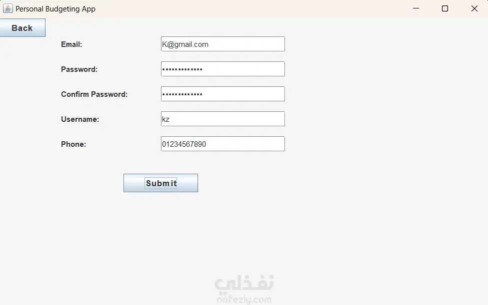488x305 pixels.
Task: Click the Arabic nafezly watermark logo
Action: (244, 283)
